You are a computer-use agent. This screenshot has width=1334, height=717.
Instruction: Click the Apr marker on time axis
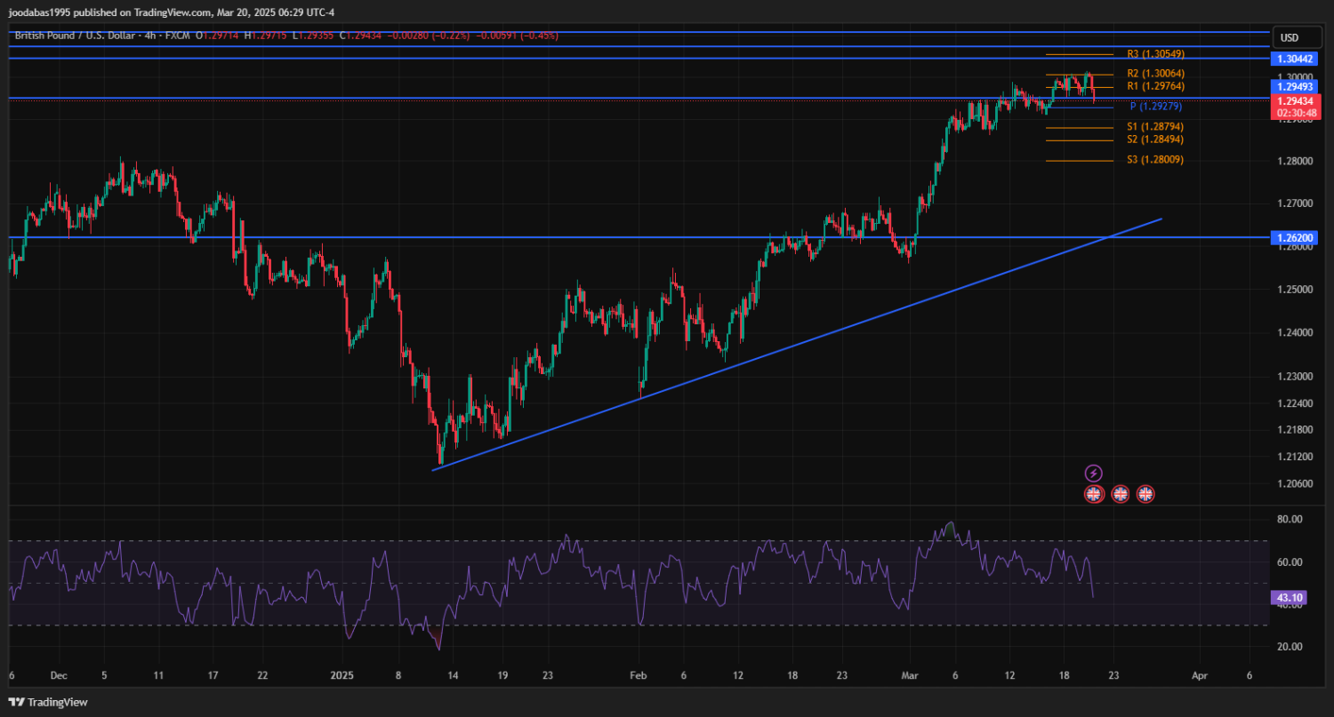(1200, 675)
